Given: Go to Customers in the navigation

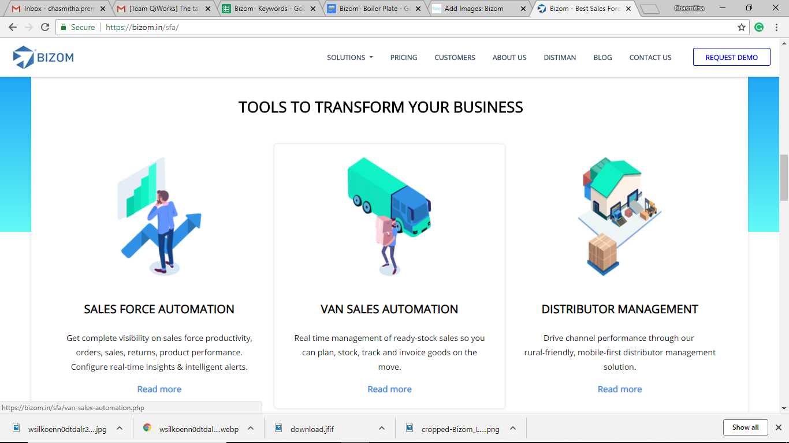Looking at the screenshot, I should (455, 58).
